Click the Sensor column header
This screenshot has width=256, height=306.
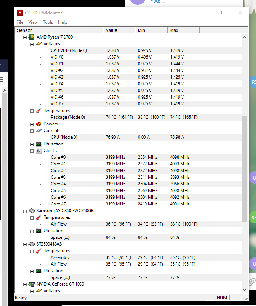[x=59, y=30]
